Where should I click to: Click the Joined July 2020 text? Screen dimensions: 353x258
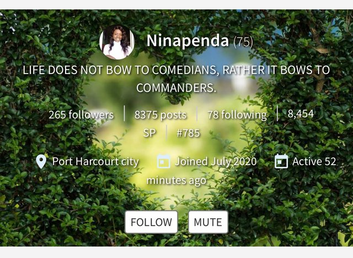[x=216, y=161]
